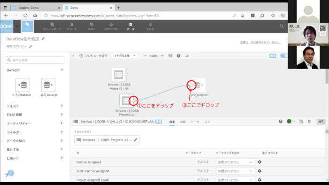
Task: Open help icon in tile panel header
Action: tap(281, 122)
